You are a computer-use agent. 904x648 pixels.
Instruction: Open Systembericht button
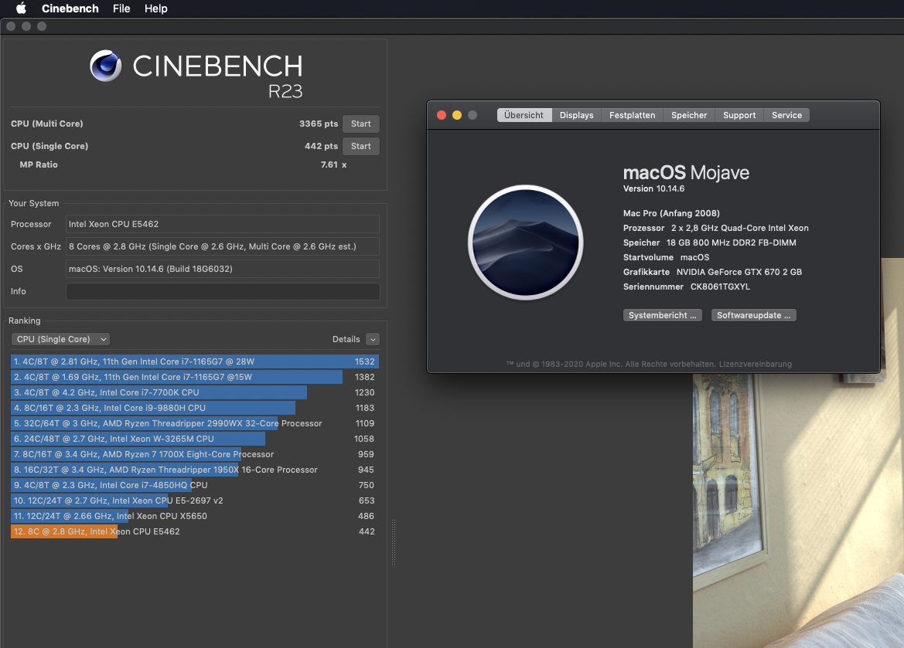(x=663, y=315)
